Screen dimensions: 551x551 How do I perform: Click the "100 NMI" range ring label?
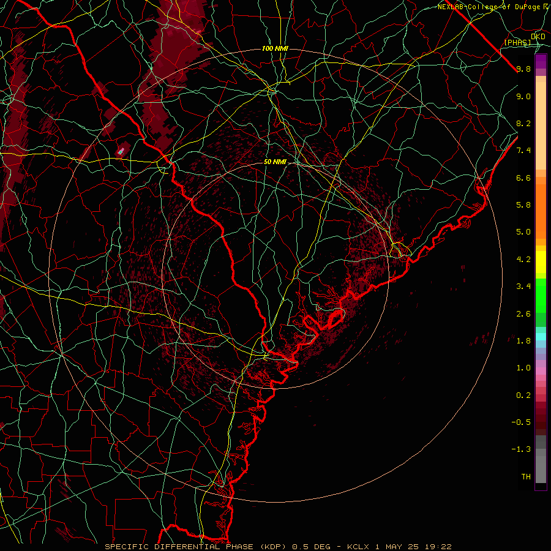pyautogui.click(x=275, y=48)
